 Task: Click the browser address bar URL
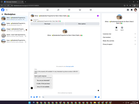26,6
